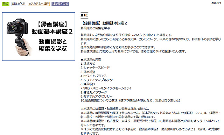Click the 全1回 session count label
This screenshot has height=135, width=224.
pyautogui.click(x=84, y=15)
